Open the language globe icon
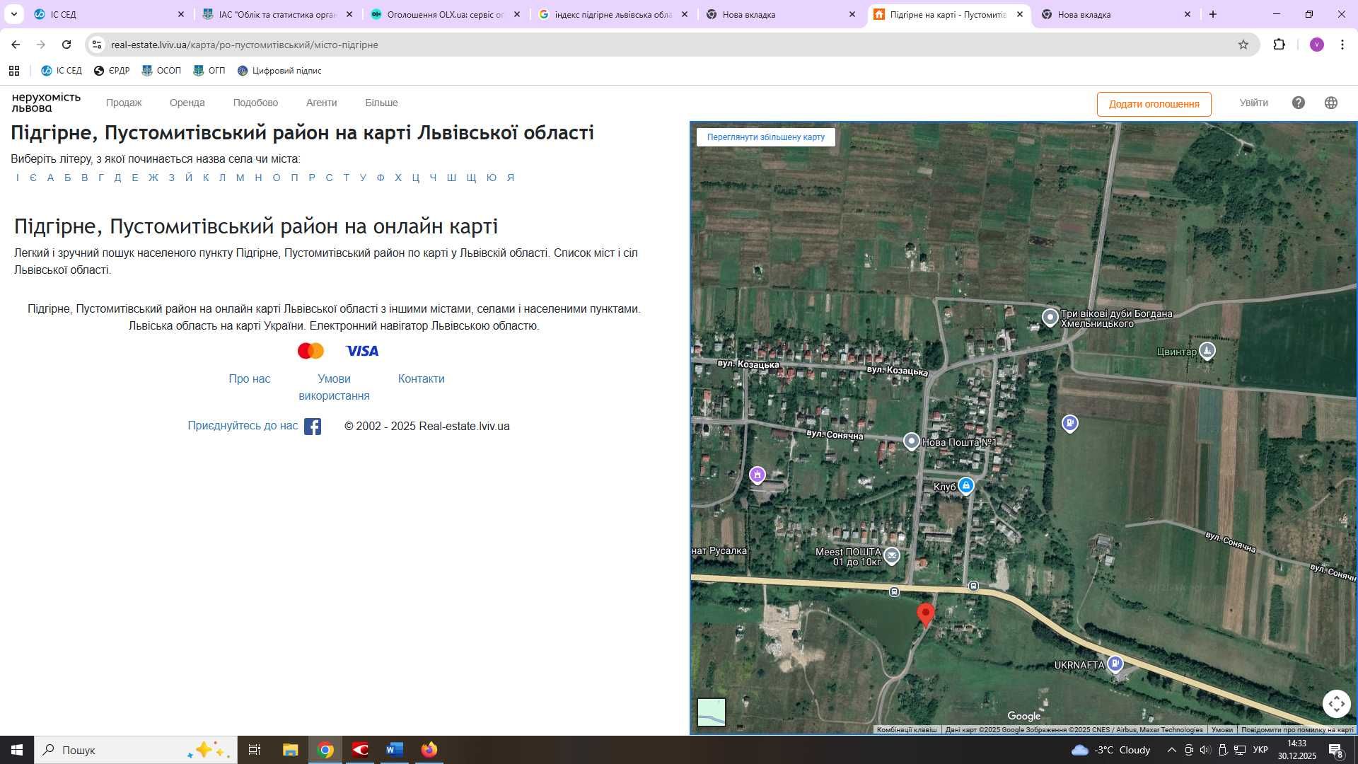1358x764 pixels. [1330, 103]
